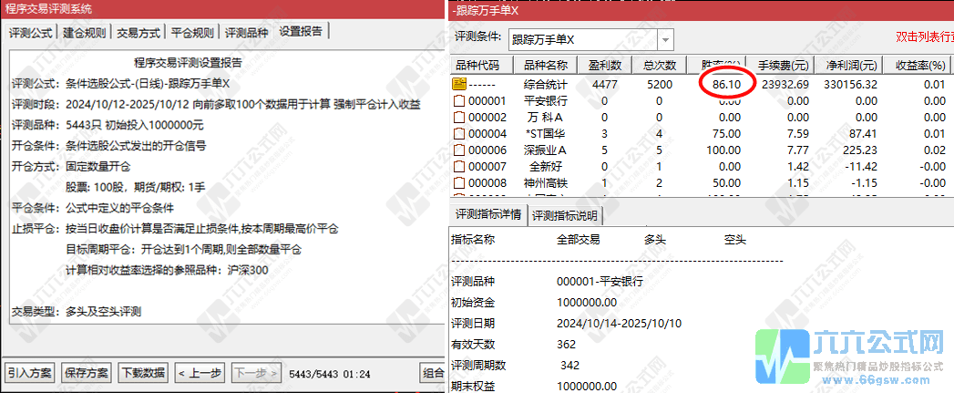954x393 pixels.
Task: Go back with the 上一步 button
Action: (x=200, y=373)
